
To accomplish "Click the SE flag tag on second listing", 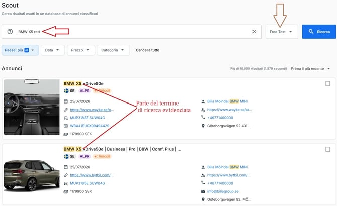I will pos(69,156).
